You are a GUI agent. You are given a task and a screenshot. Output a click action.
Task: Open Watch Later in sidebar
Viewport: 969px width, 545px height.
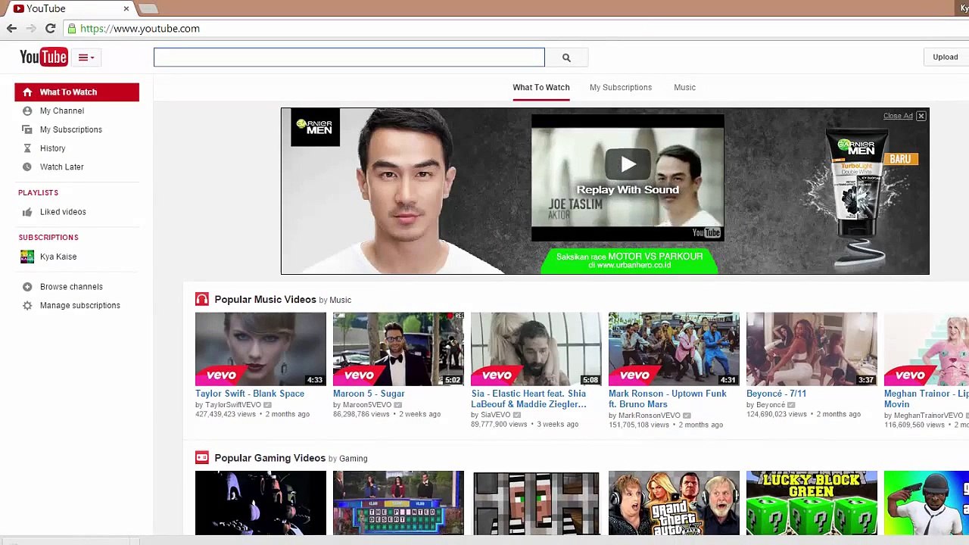click(x=62, y=167)
